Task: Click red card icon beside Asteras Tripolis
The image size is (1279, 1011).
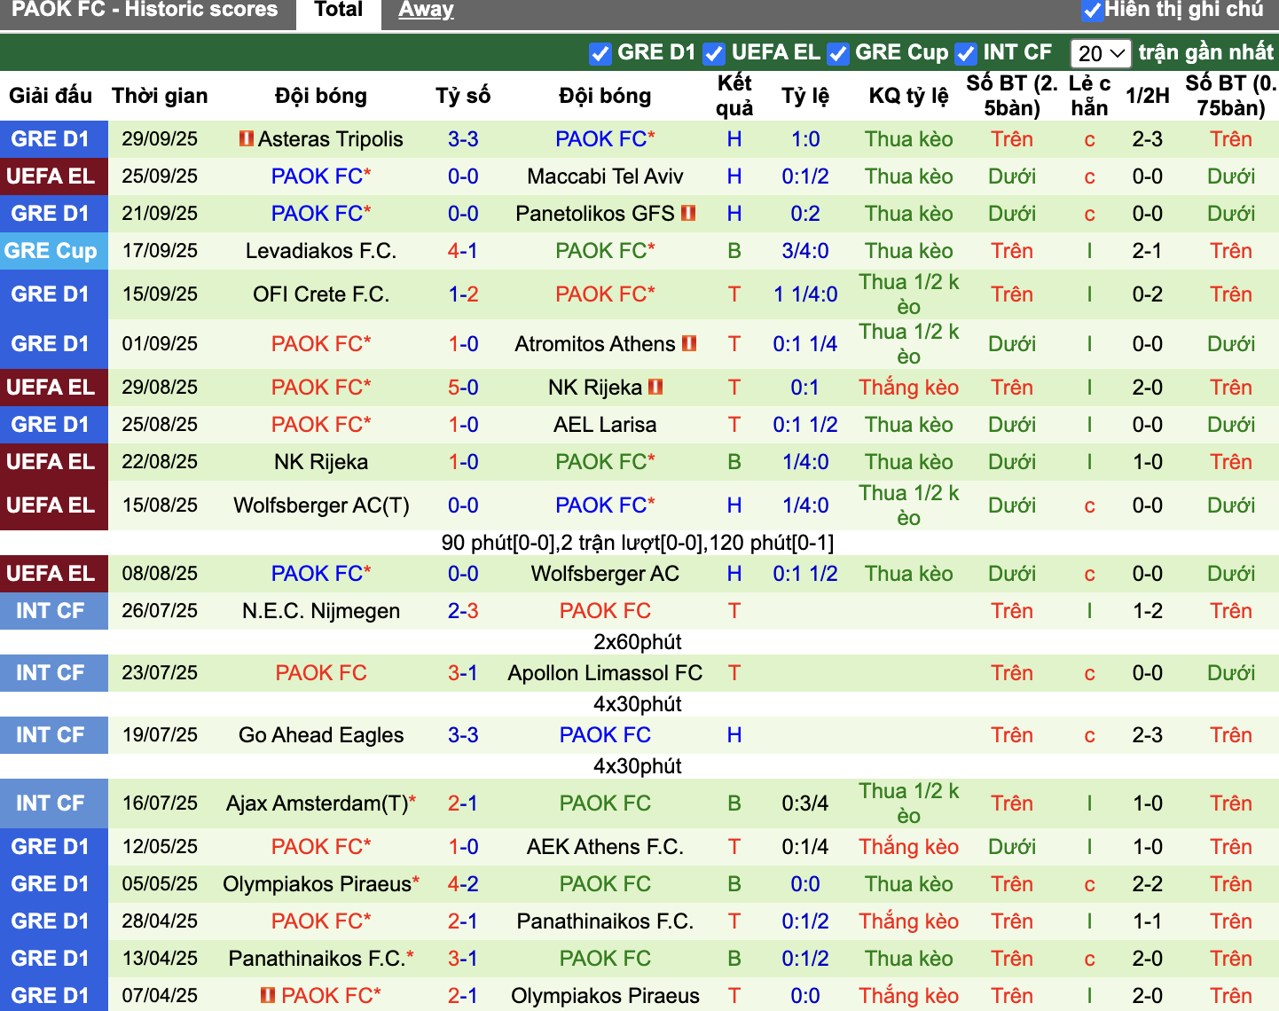Action: point(247,139)
